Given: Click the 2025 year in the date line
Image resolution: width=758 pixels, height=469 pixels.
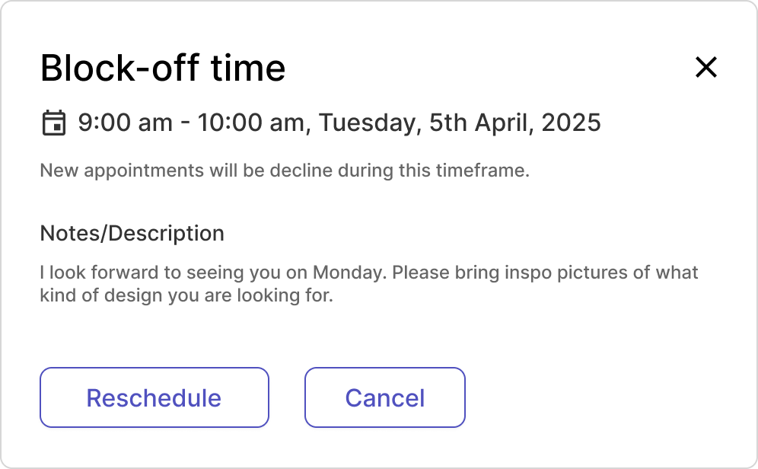Looking at the screenshot, I should (x=571, y=122).
